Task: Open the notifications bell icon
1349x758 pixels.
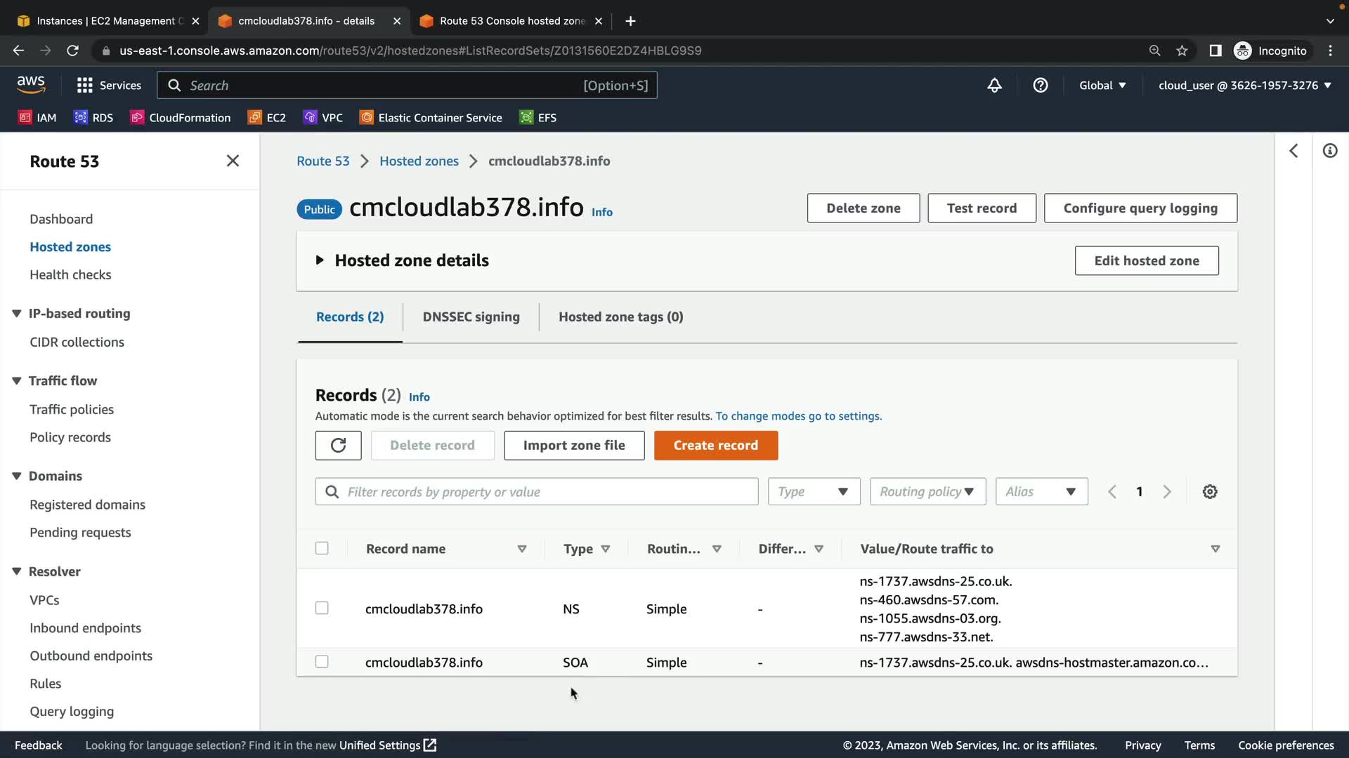Action: (x=994, y=85)
